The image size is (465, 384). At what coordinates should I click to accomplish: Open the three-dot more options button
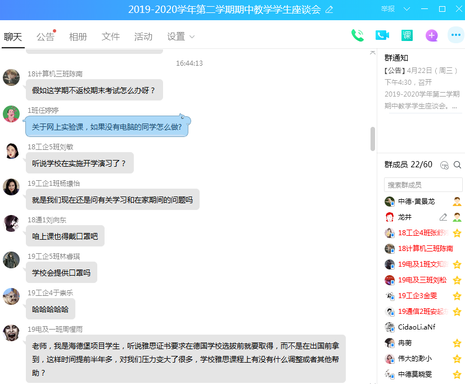(x=455, y=35)
